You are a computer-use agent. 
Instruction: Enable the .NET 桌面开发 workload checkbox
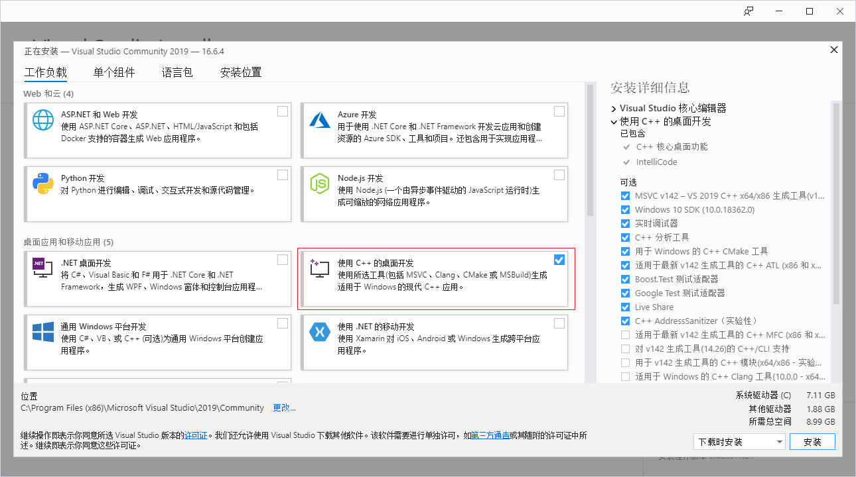[283, 260]
